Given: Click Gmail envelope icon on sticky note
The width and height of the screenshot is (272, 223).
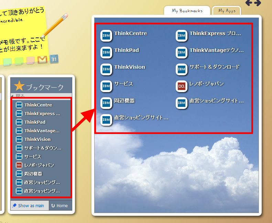Looking at the screenshot, I should click(42, 59).
